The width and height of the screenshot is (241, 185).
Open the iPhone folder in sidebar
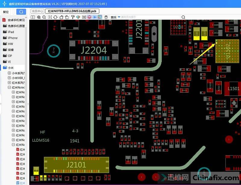click(12, 38)
